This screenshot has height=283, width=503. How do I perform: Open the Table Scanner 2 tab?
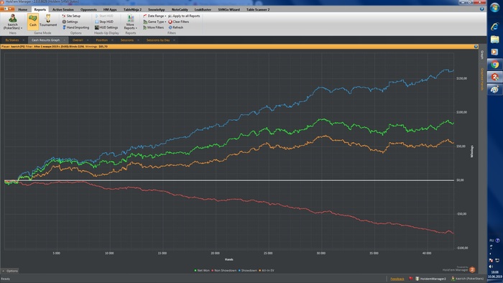click(x=258, y=9)
